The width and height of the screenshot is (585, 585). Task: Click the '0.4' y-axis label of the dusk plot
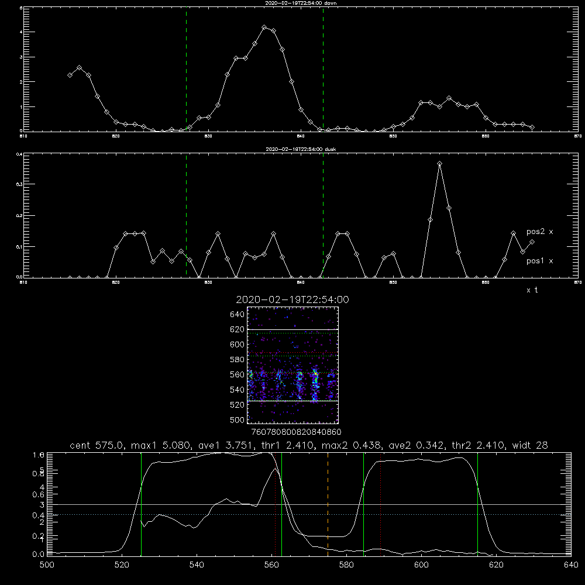click(x=20, y=154)
